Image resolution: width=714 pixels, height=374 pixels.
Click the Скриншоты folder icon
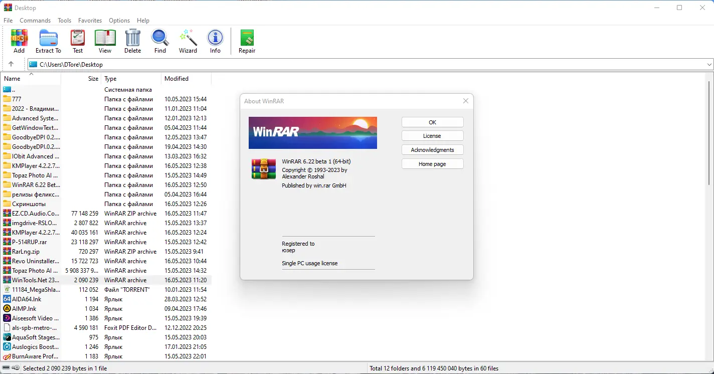coord(7,204)
